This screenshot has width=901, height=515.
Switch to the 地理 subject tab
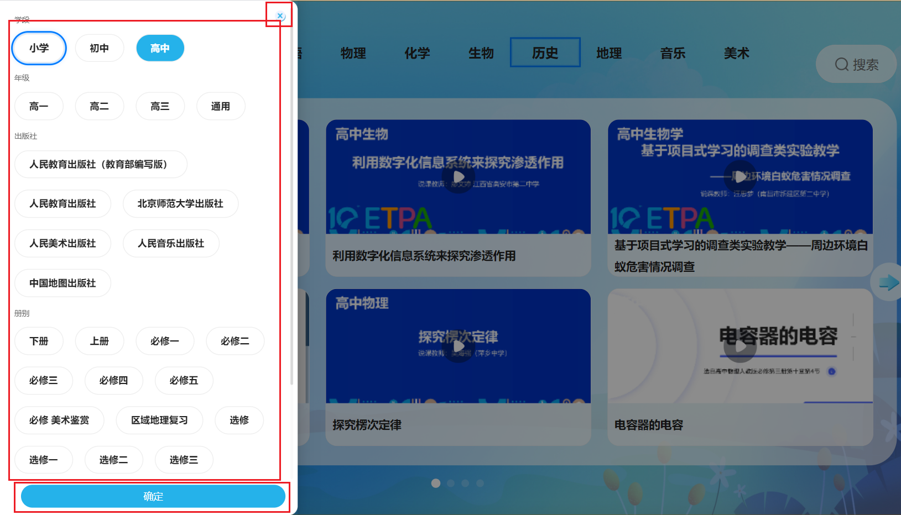(x=609, y=53)
